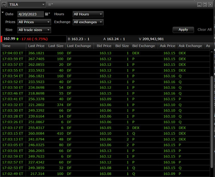Click last price 256.3378

[x=36, y=99]
